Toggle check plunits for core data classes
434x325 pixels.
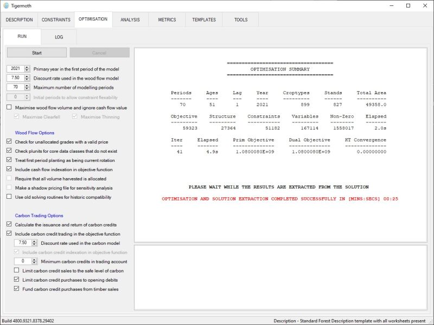(x=9, y=151)
